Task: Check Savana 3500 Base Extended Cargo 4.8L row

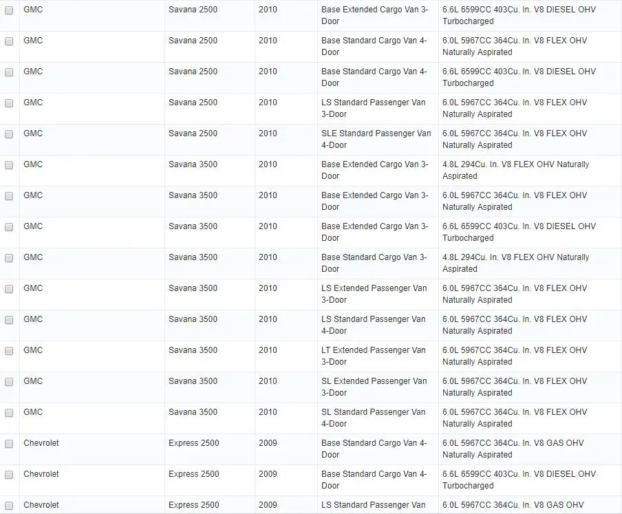Action: [x=9, y=165]
